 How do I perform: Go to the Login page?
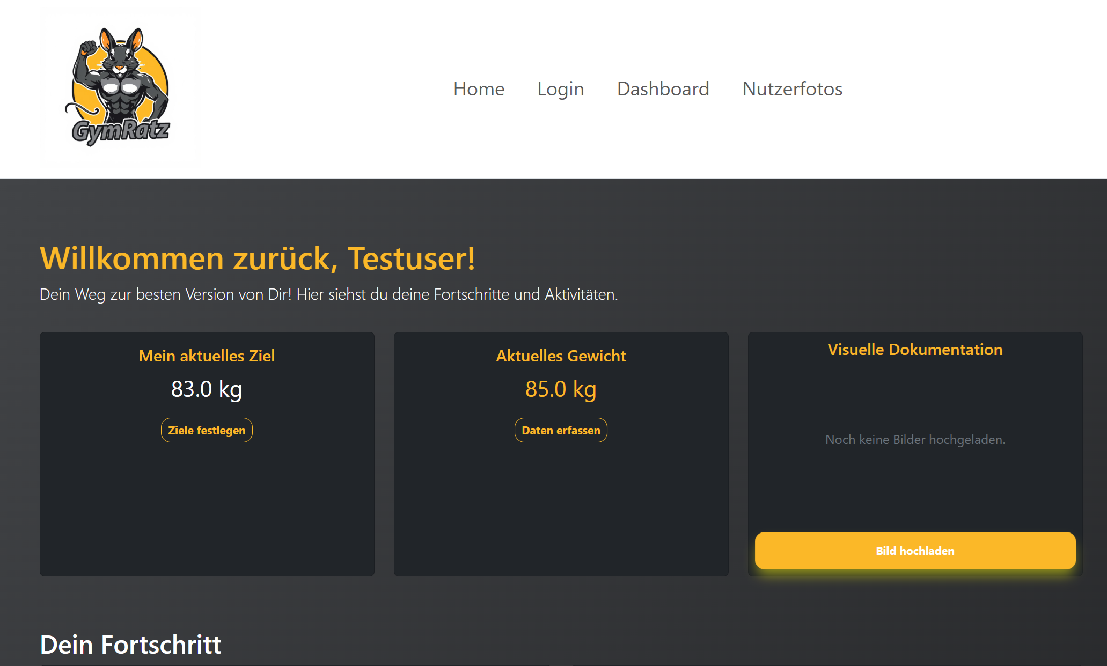(x=560, y=89)
